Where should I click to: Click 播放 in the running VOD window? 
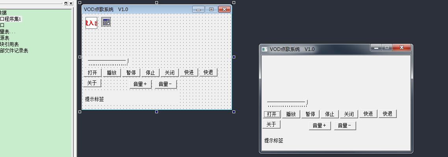(x=291, y=114)
